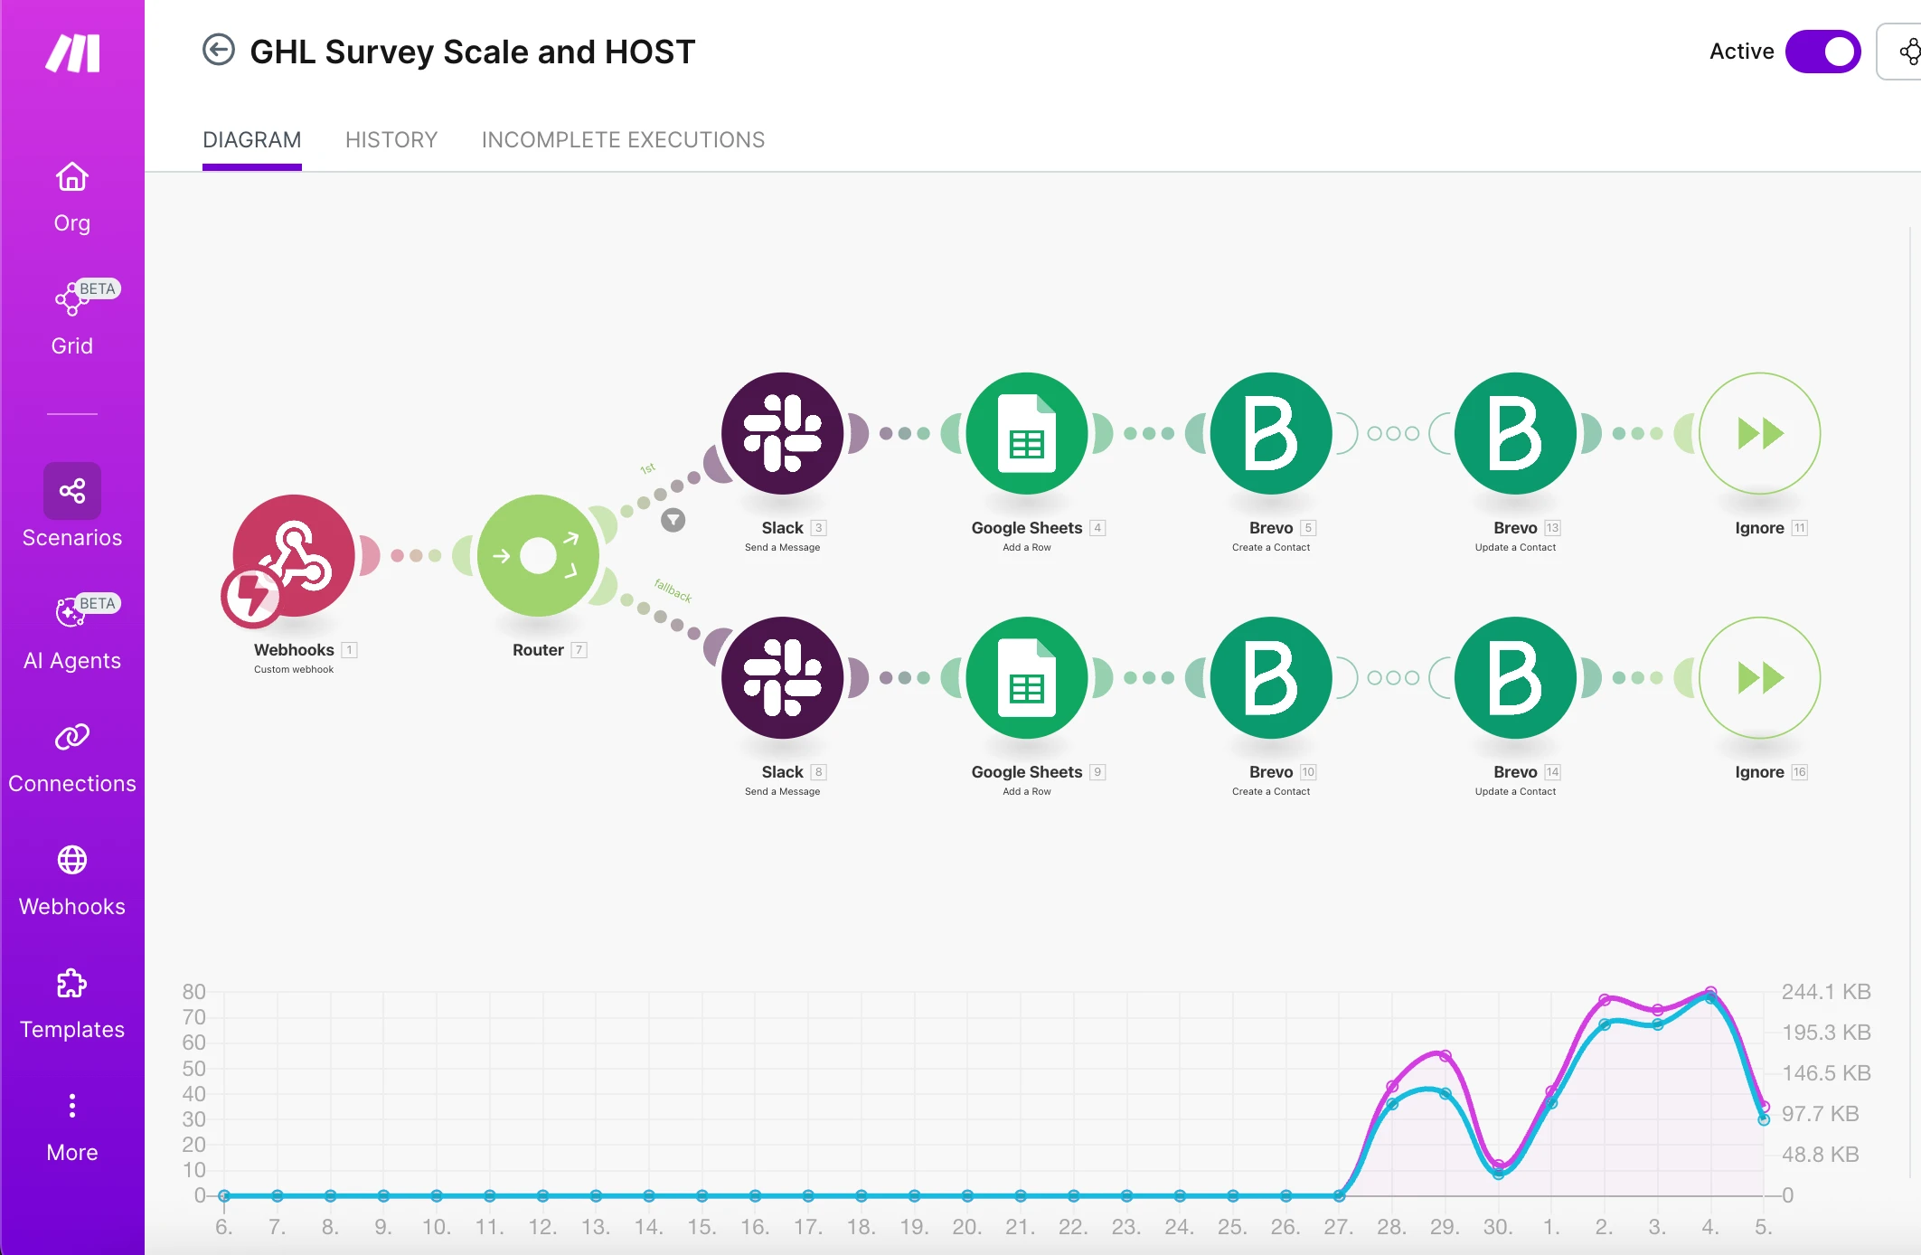Toggle the Active scenario switch off
Viewport: 1921px width, 1255px height.
(x=1822, y=52)
